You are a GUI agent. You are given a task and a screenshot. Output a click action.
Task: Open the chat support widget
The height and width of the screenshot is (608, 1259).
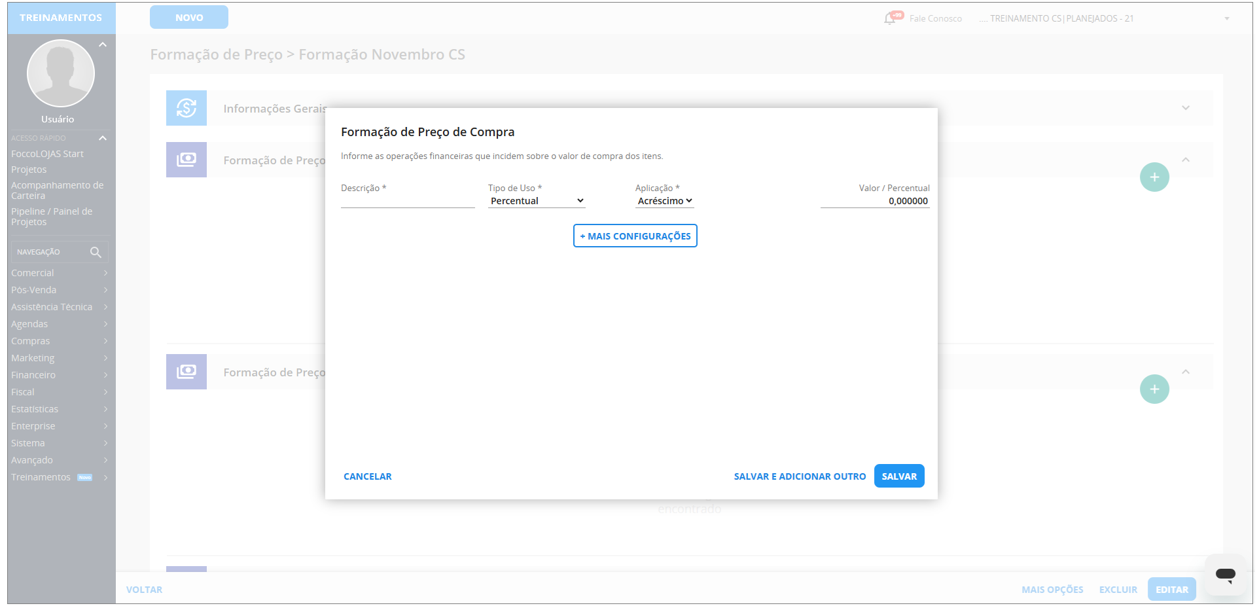click(x=1226, y=575)
